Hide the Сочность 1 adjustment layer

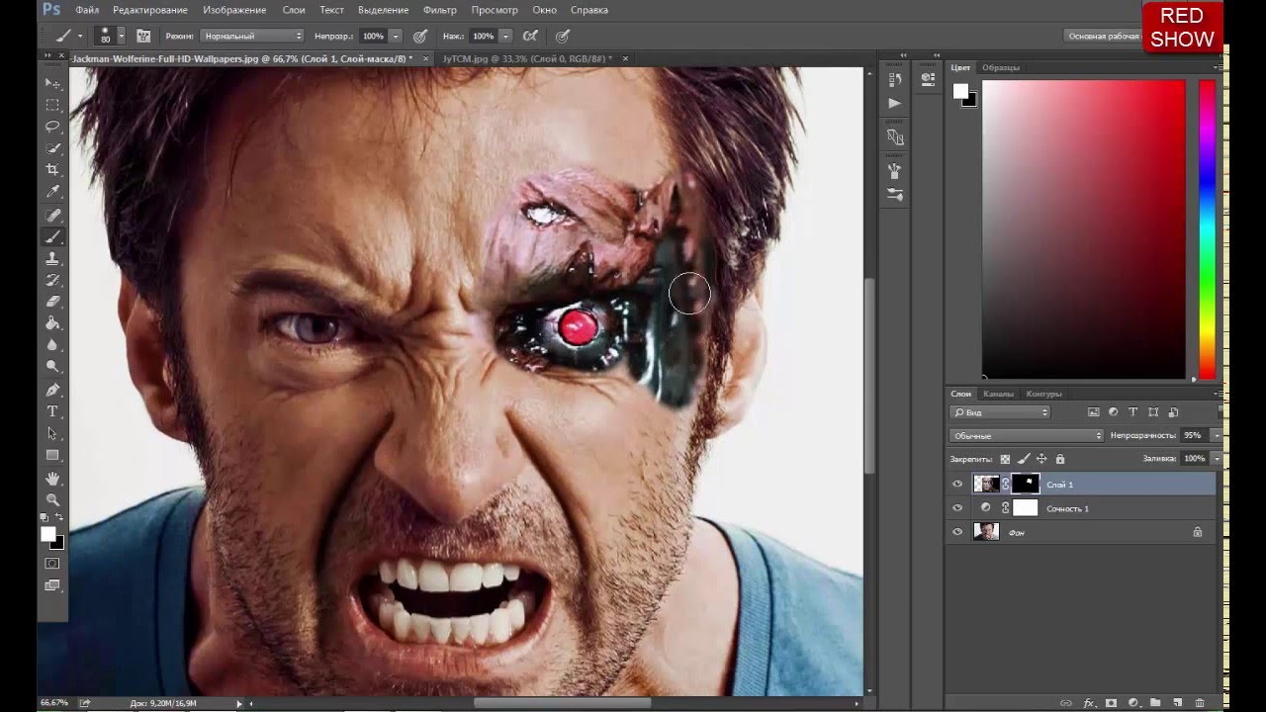(x=956, y=507)
